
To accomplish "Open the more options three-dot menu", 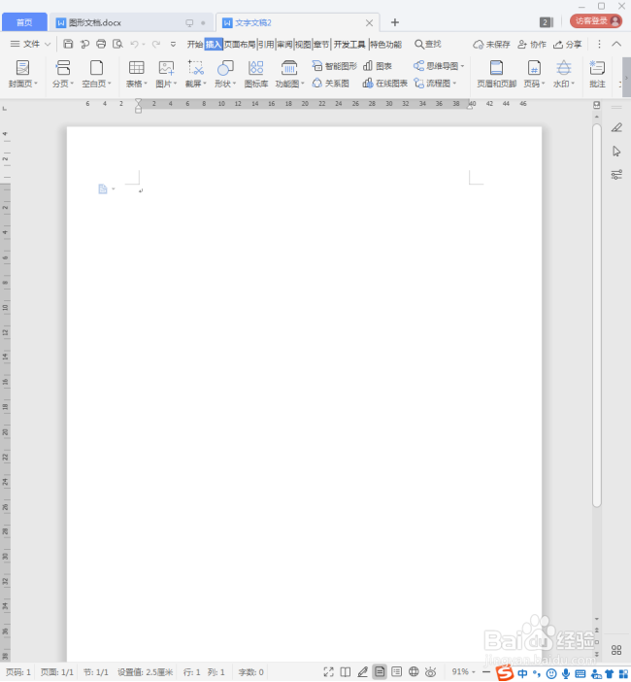I will pyautogui.click(x=599, y=44).
